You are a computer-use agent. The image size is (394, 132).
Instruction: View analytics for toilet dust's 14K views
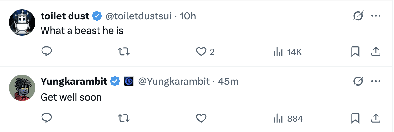(288, 52)
